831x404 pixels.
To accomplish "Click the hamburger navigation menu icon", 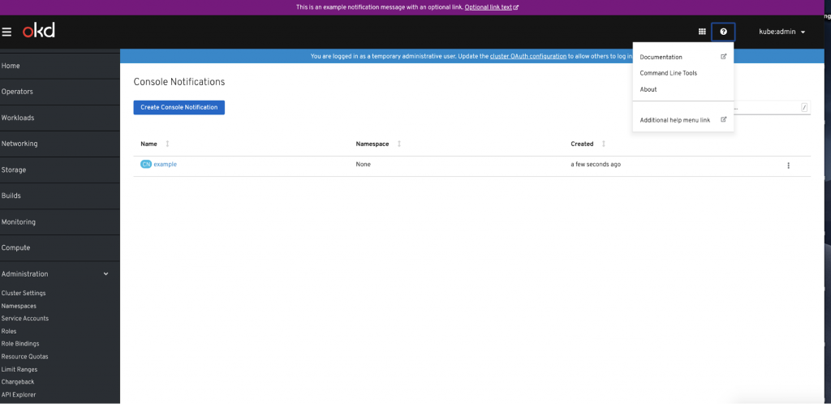I will pyautogui.click(x=6, y=32).
